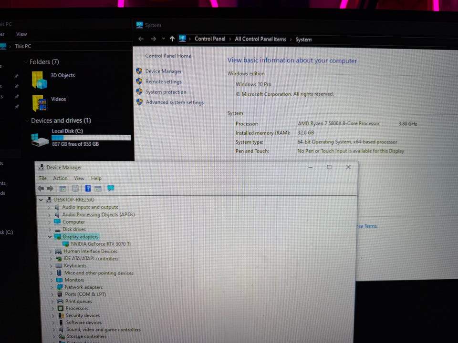Click the Forward arrow in Device Manager toolbar
Viewport: 458px width, 343px height.
point(50,189)
